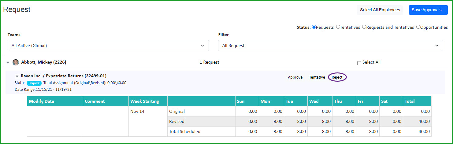
Task: Check the Select All checkbox
Action: [359, 63]
